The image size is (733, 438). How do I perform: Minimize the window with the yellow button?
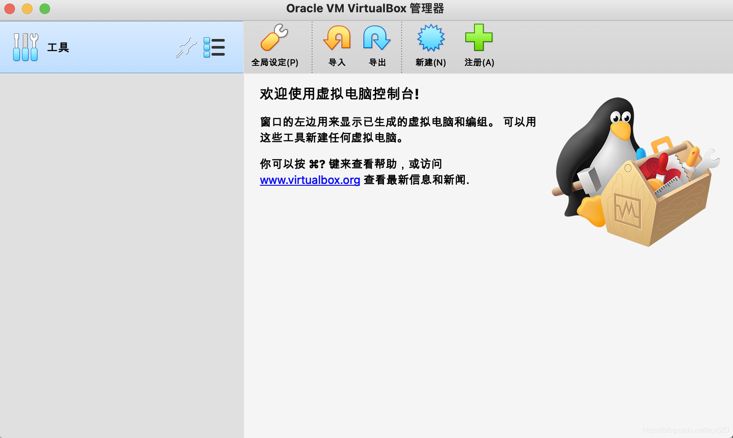pos(27,9)
